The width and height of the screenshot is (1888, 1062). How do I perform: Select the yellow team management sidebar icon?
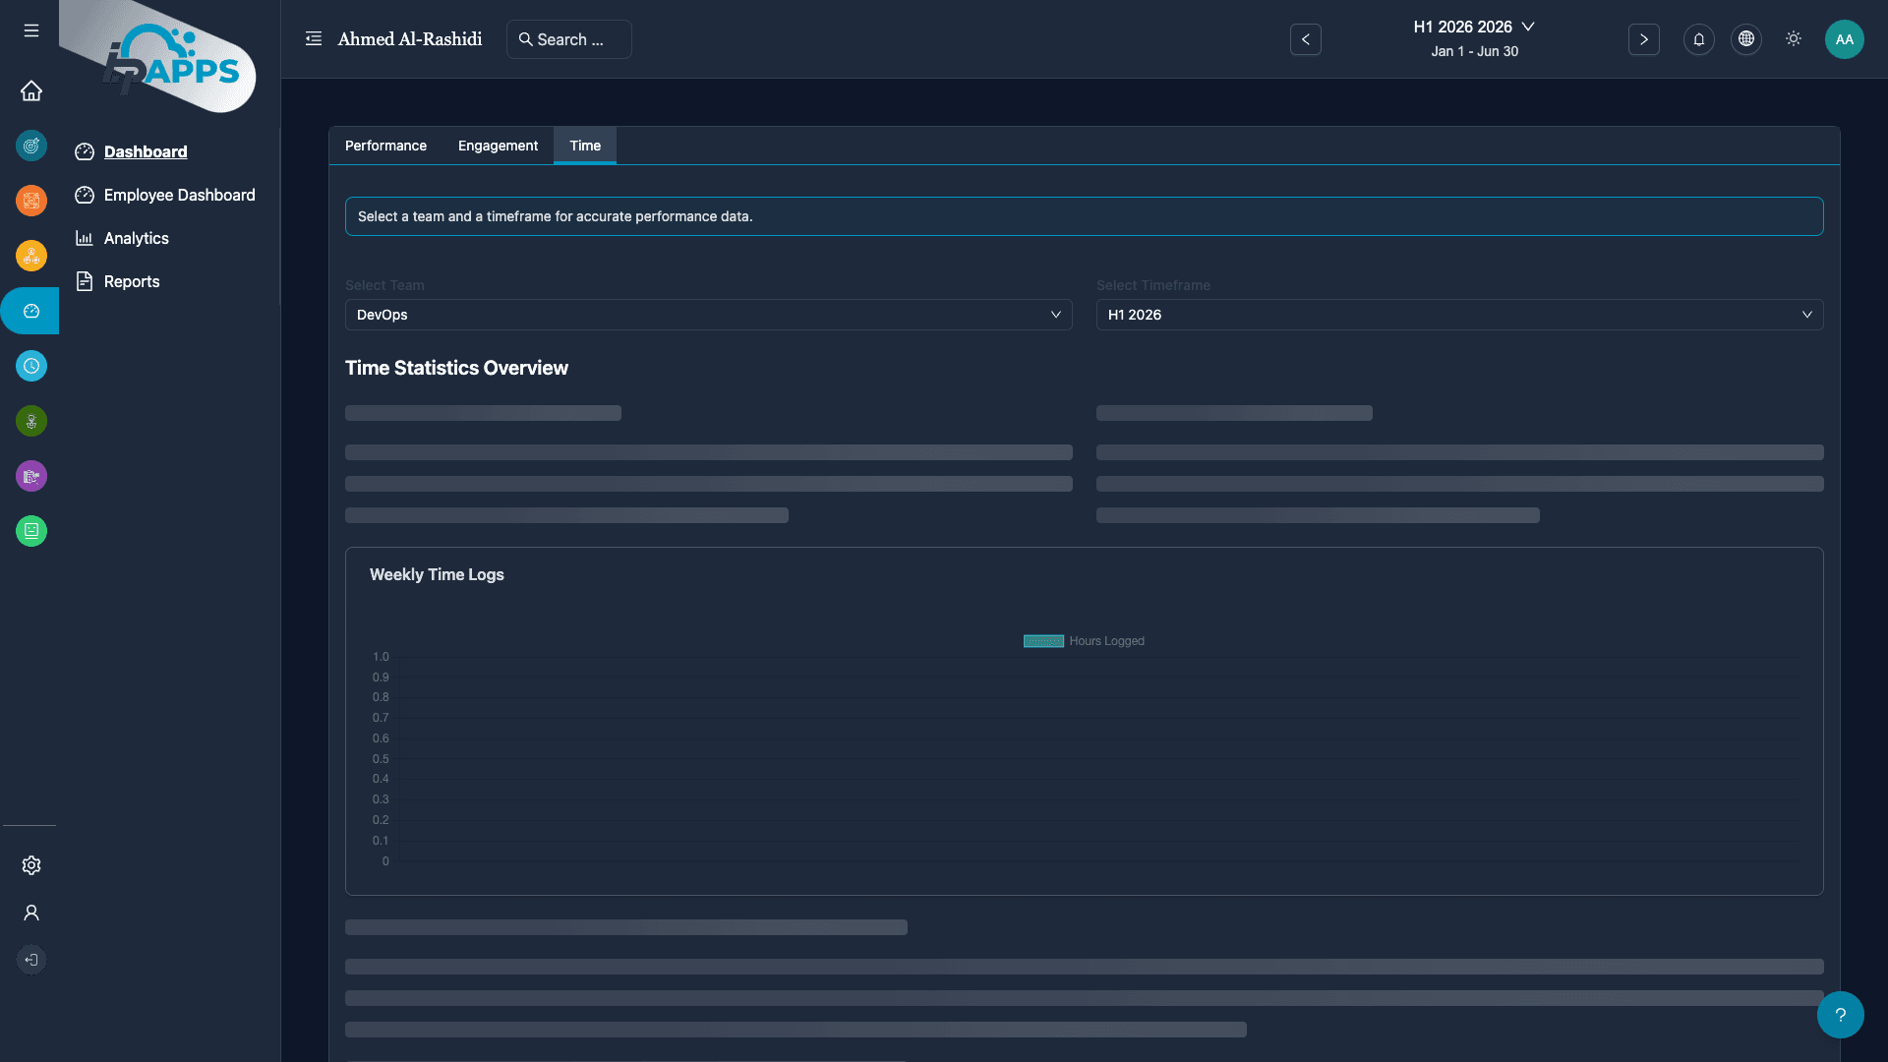31,256
